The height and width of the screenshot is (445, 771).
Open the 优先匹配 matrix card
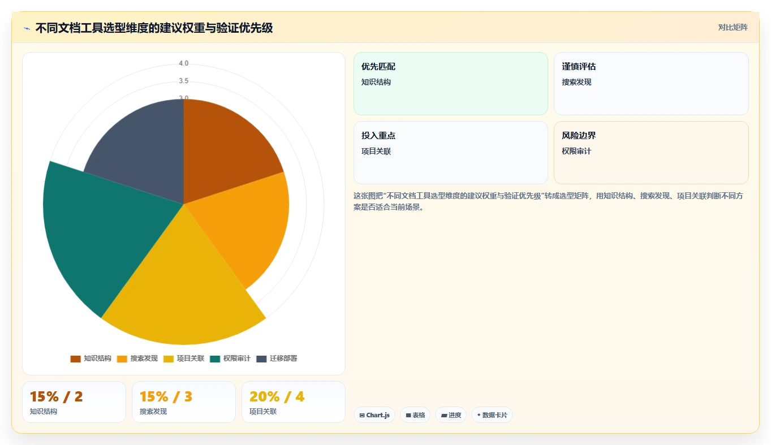[451, 84]
